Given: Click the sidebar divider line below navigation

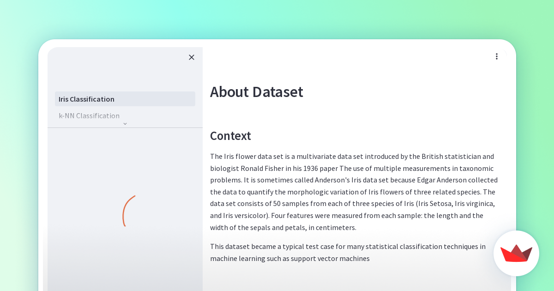Looking at the screenshot, I should (x=125, y=128).
